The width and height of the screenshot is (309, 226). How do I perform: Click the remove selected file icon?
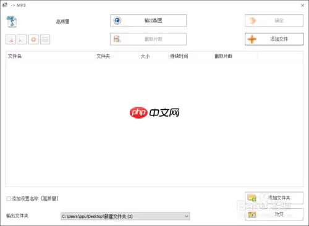(x=11, y=40)
